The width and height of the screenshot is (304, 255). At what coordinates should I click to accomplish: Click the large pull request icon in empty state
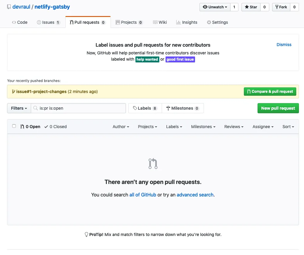(x=153, y=163)
